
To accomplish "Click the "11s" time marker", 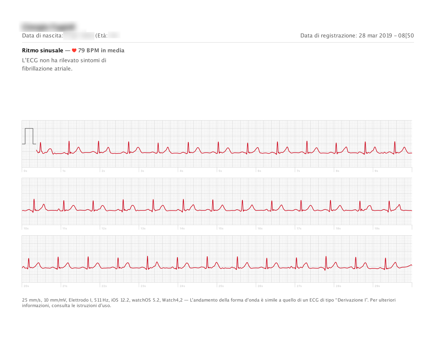I will point(65,229).
